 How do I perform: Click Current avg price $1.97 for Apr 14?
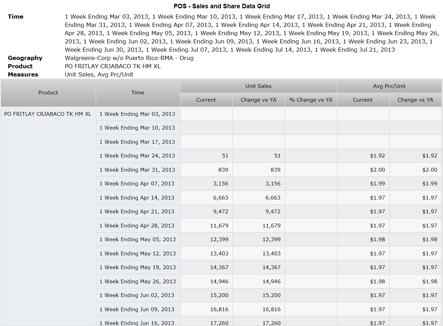[x=363, y=198]
